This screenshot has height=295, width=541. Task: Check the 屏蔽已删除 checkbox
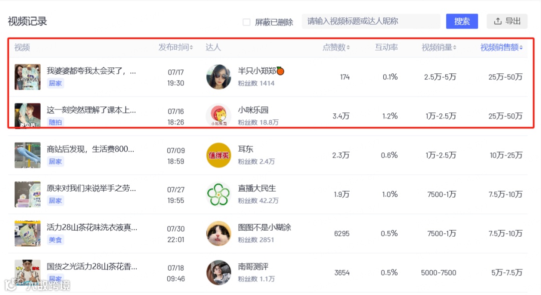pyautogui.click(x=246, y=22)
